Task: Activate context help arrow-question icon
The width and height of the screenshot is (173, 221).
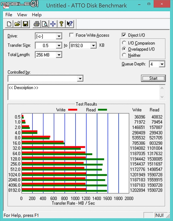Action: [70, 24]
